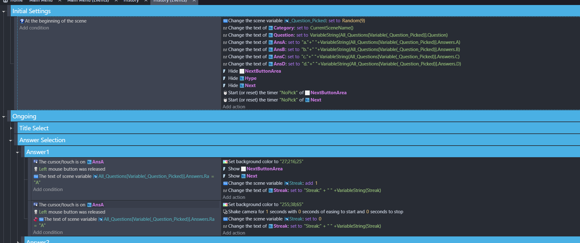Click background color icon for 255;38;65
580x243 pixels.
pos(225,204)
